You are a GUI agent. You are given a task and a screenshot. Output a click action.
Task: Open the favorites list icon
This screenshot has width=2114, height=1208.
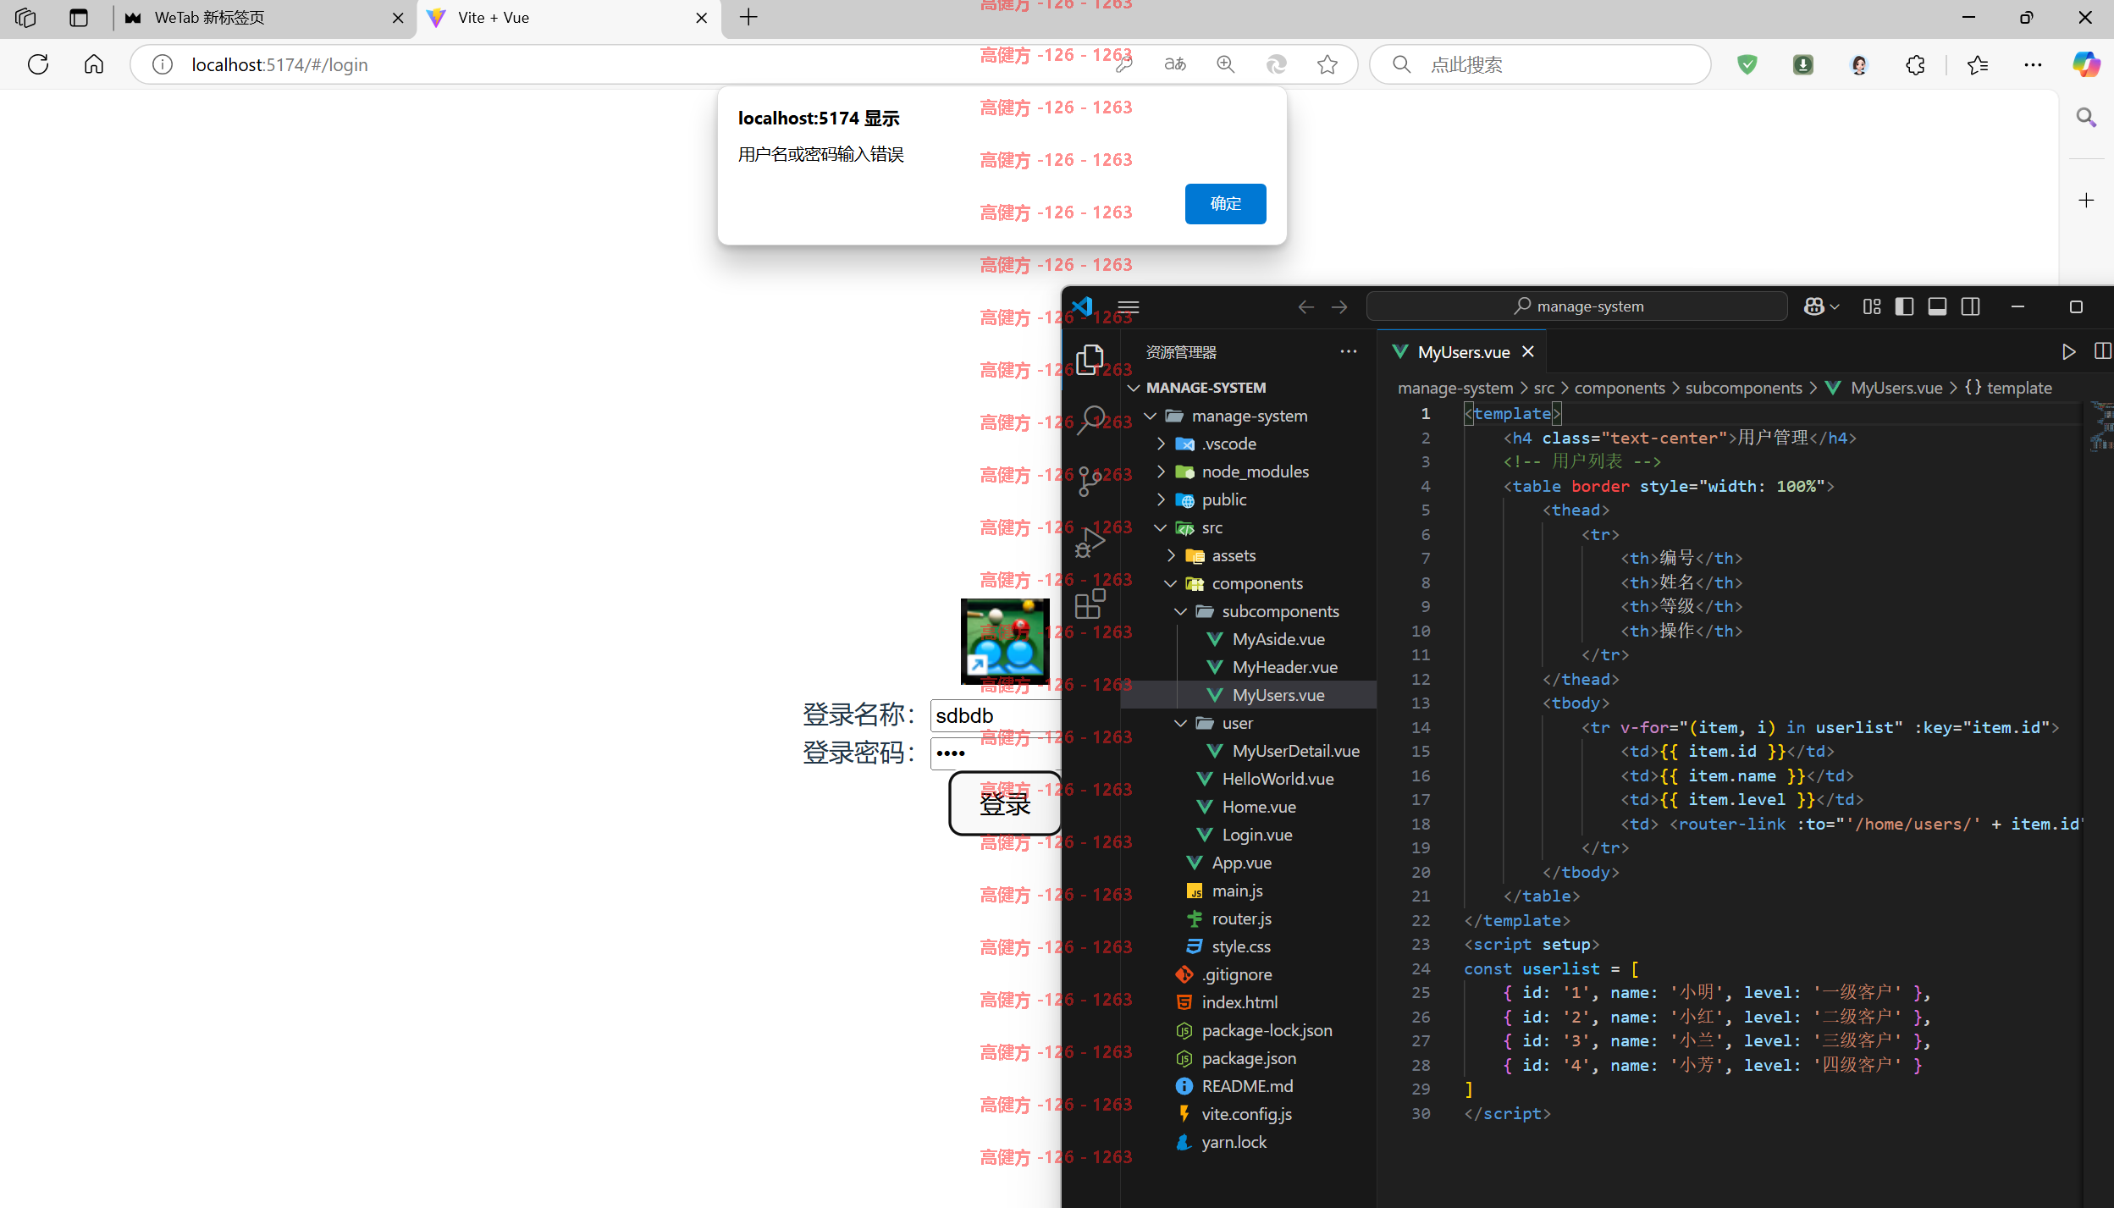[x=1978, y=64]
